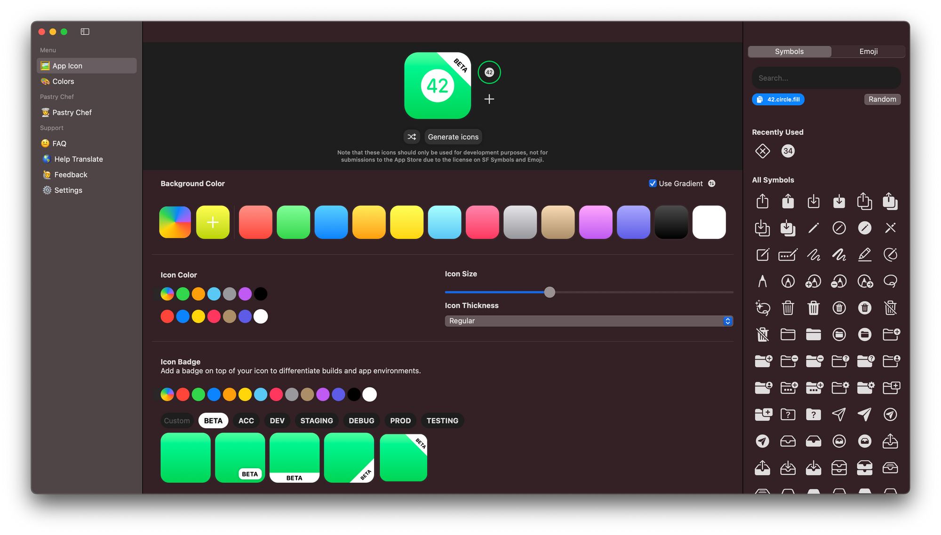Select the PROD badge label

[400, 421]
